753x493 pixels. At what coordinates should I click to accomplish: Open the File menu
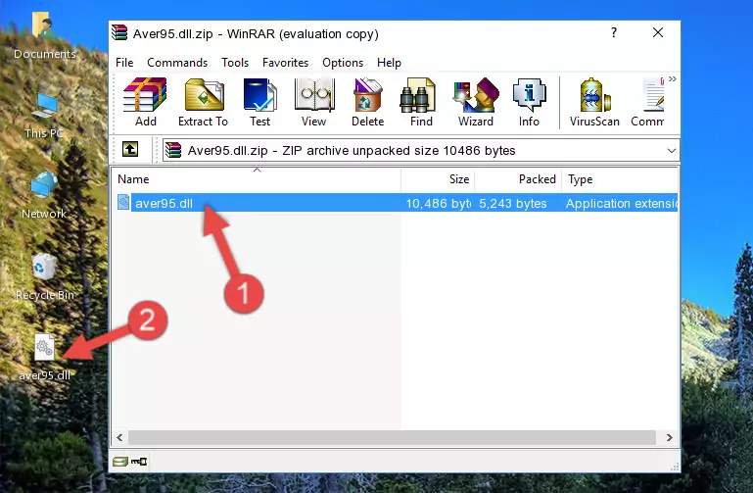point(124,63)
